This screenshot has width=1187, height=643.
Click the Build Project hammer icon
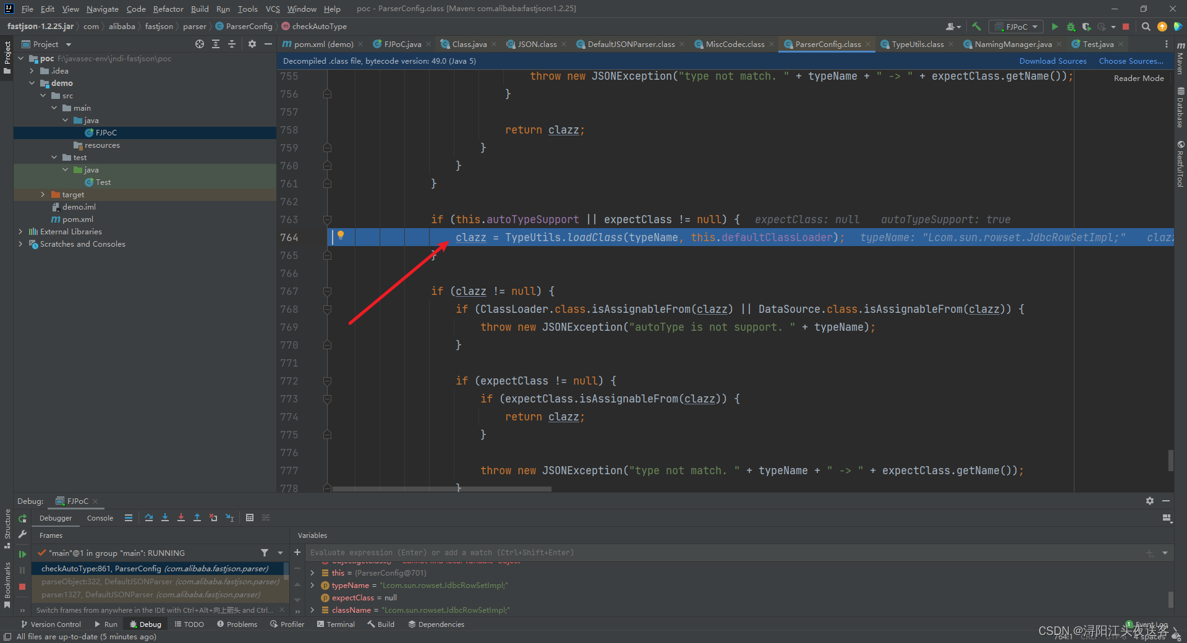tap(977, 27)
